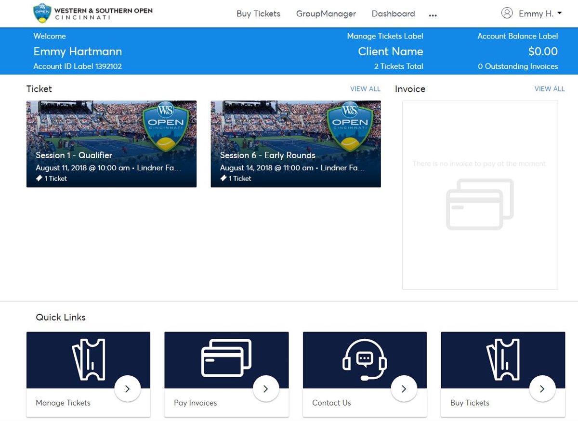Click View All next to Invoice
This screenshot has height=421, width=578.
click(550, 89)
